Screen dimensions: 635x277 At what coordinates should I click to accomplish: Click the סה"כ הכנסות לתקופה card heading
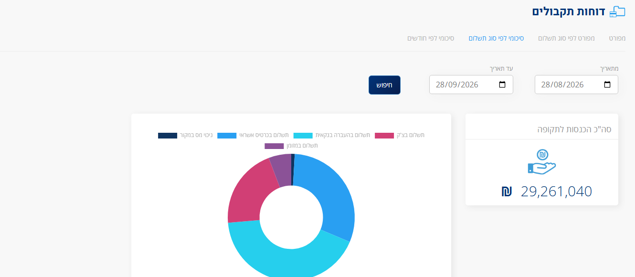(x=574, y=129)
